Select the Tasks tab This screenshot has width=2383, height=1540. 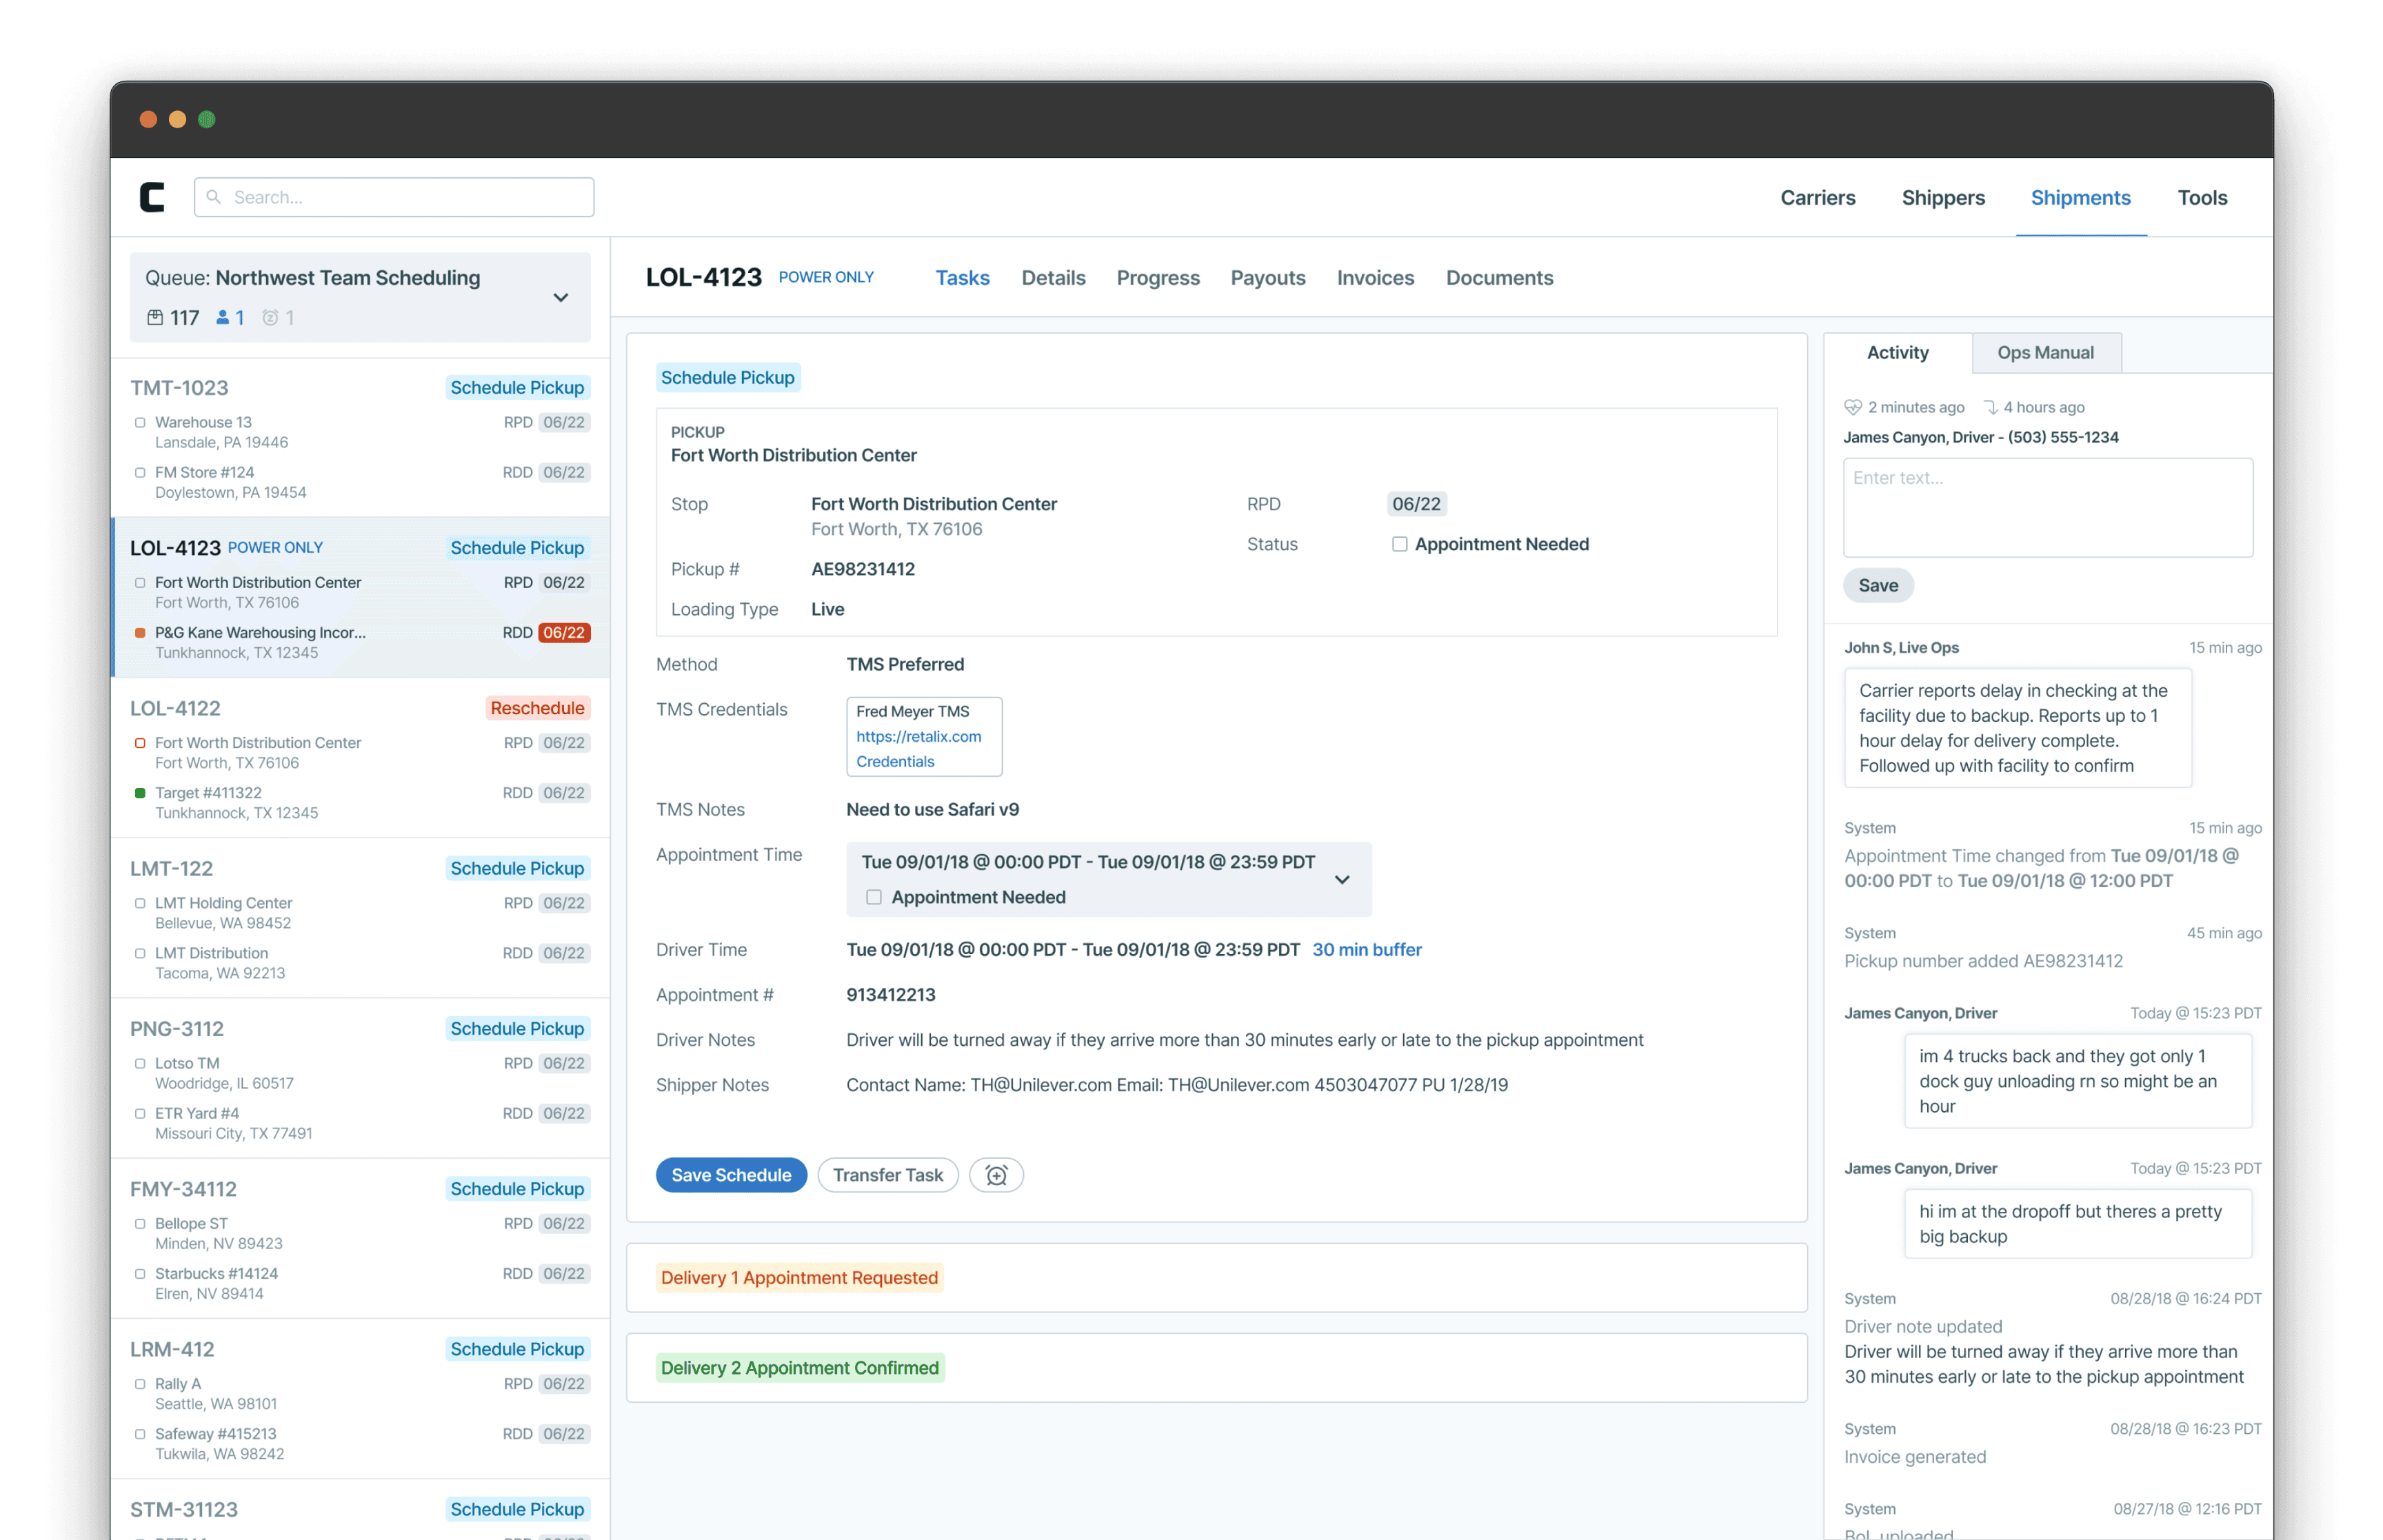point(962,278)
